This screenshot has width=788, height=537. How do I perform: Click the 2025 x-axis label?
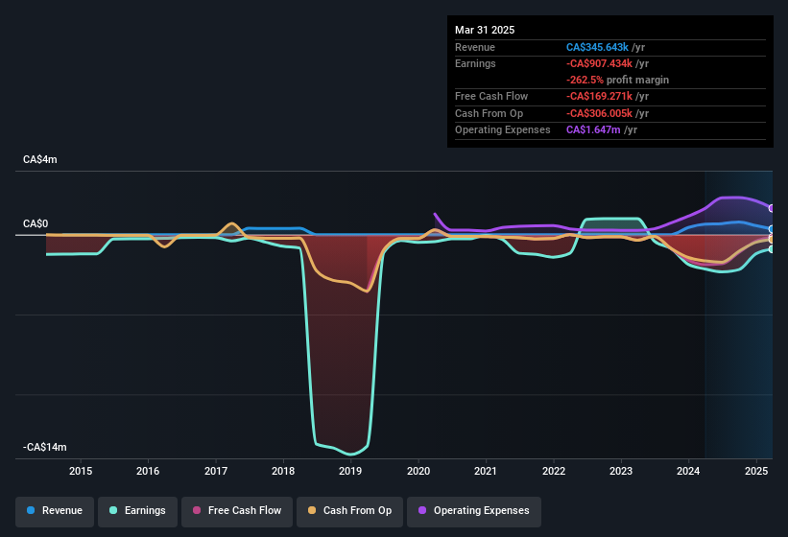(755, 471)
